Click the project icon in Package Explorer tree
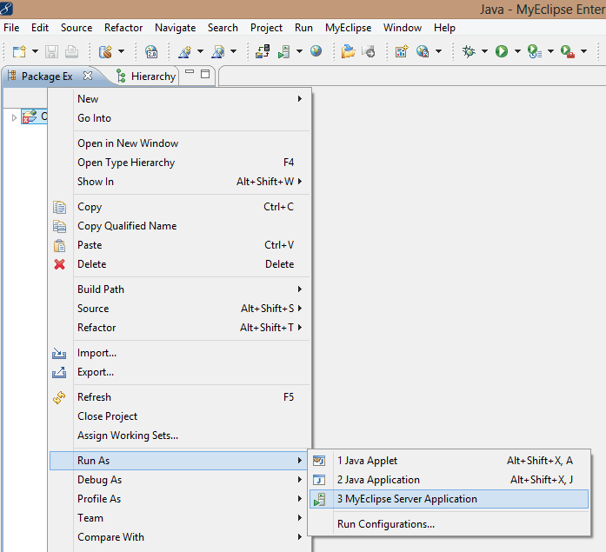The height and width of the screenshot is (552, 606). [x=30, y=116]
